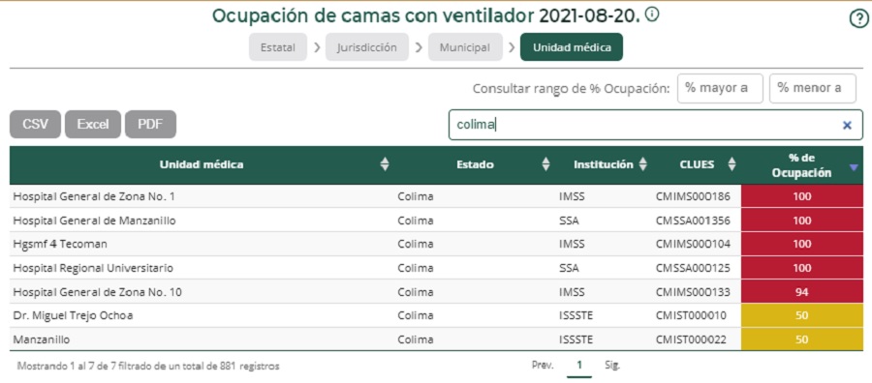This screenshot has height=383, width=872.
Task: Open the help question mark icon
Action: [858, 19]
